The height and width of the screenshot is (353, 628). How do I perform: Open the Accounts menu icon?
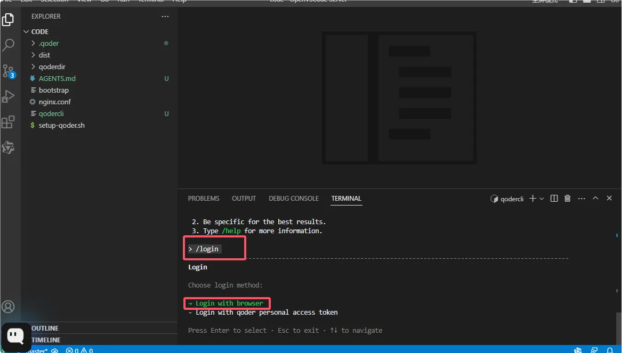[8, 307]
